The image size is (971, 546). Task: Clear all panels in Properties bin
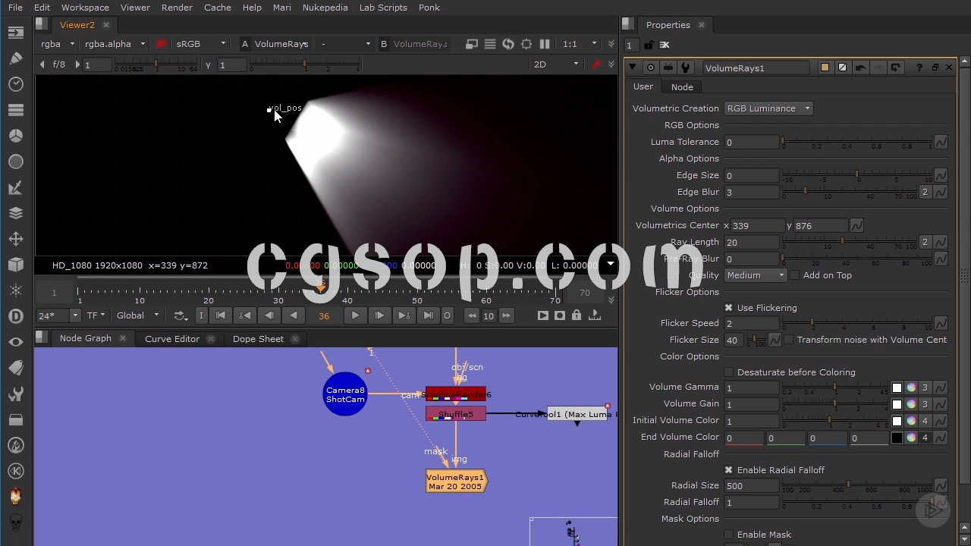(x=665, y=45)
